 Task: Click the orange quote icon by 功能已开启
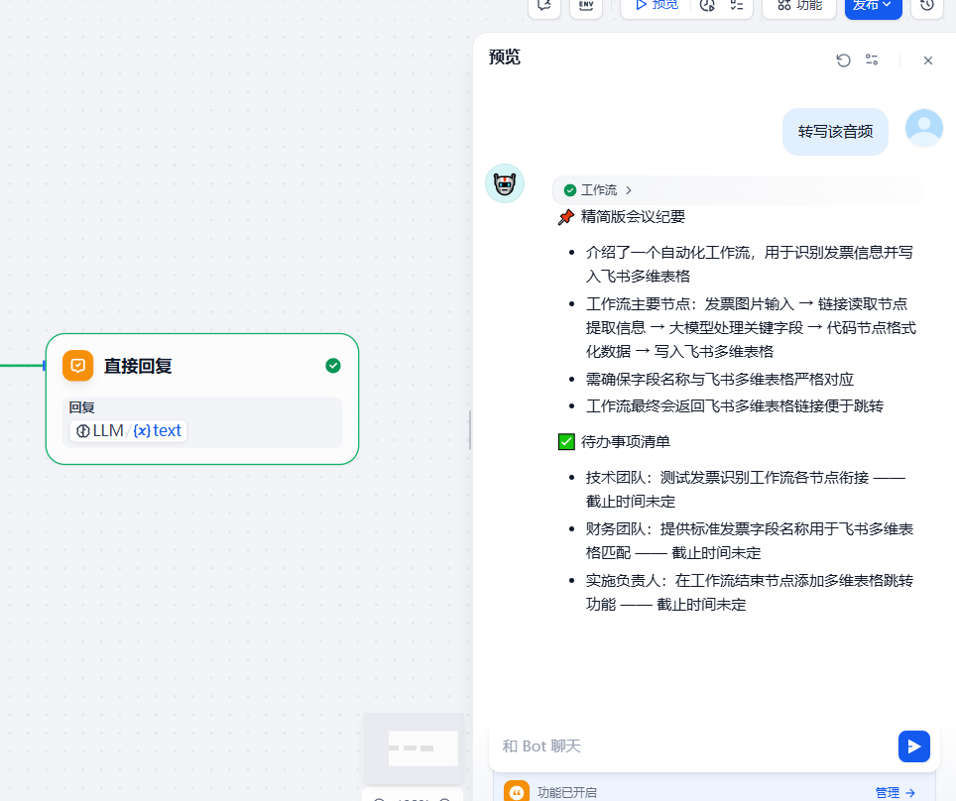pos(516,792)
